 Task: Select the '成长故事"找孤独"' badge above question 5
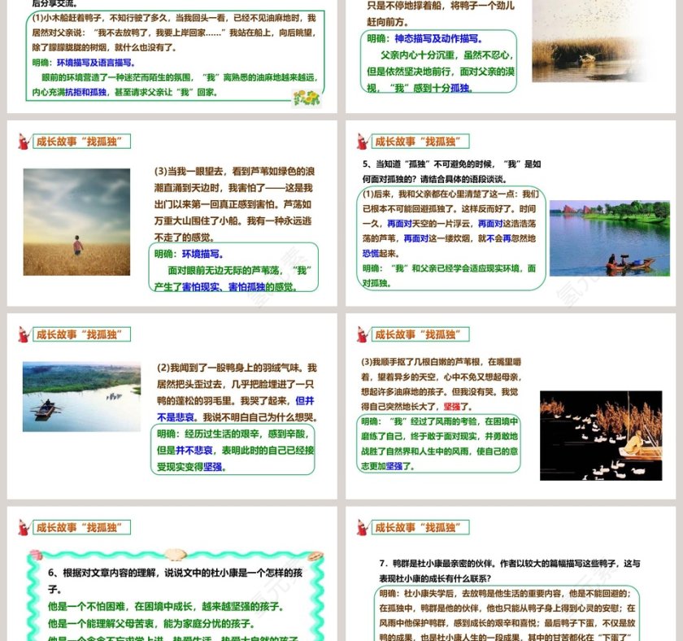click(x=423, y=140)
